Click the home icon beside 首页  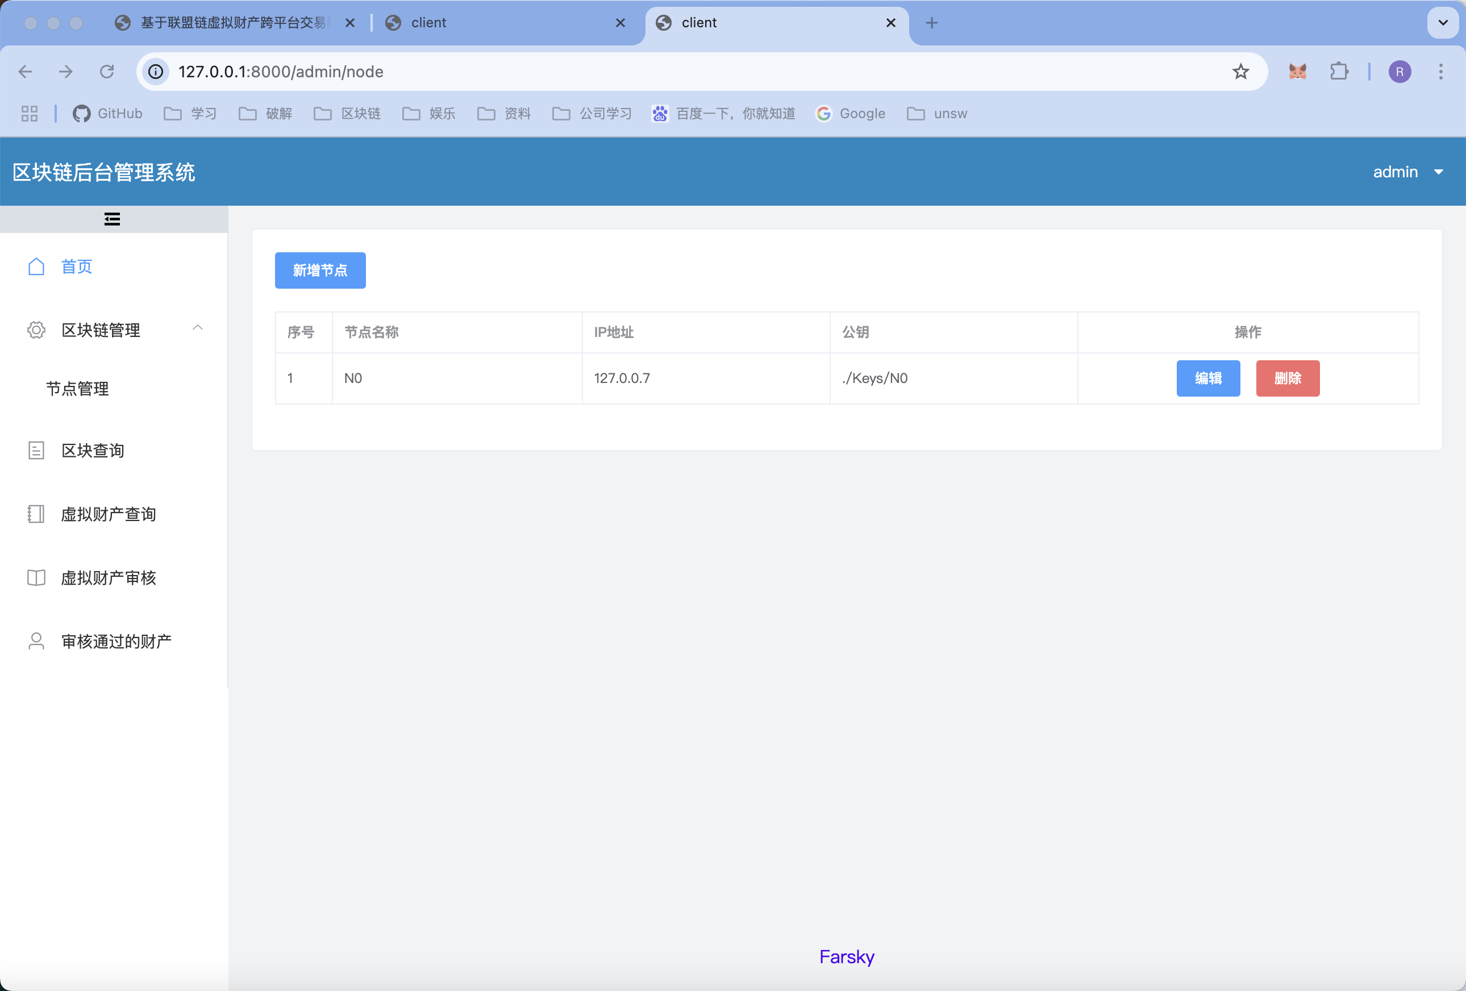click(x=36, y=266)
